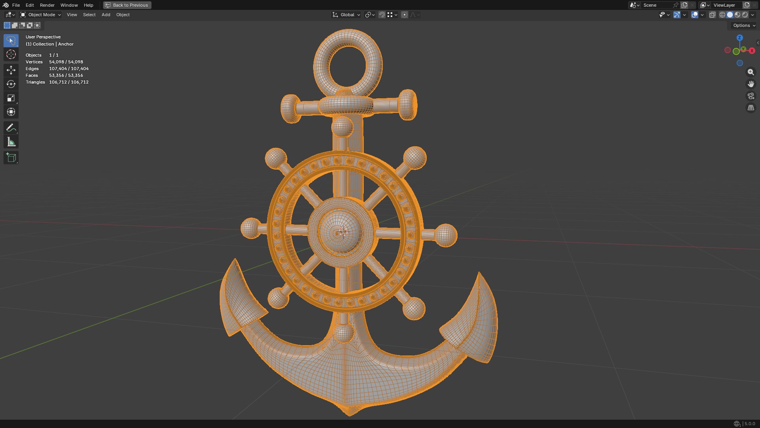
Task: Open the pivot point dropdown
Action: [x=370, y=15]
